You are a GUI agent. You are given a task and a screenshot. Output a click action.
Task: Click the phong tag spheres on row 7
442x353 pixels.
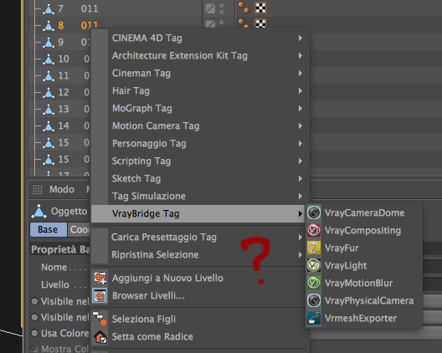click(244, 8)
